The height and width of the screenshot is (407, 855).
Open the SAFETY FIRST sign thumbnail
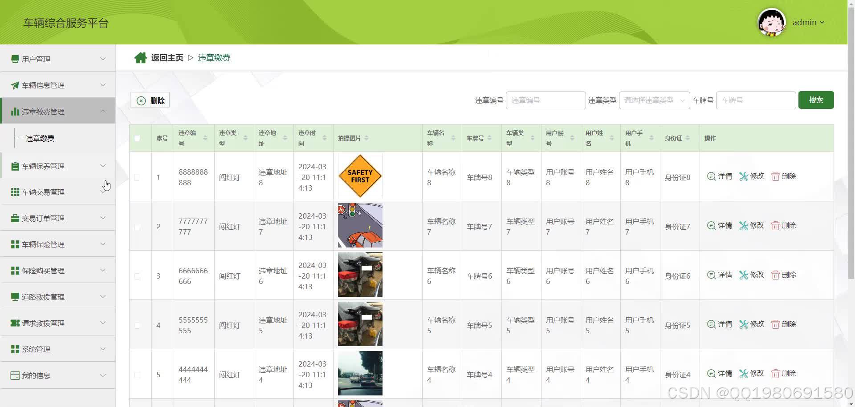pyautogui.click(x=360, y=176)
